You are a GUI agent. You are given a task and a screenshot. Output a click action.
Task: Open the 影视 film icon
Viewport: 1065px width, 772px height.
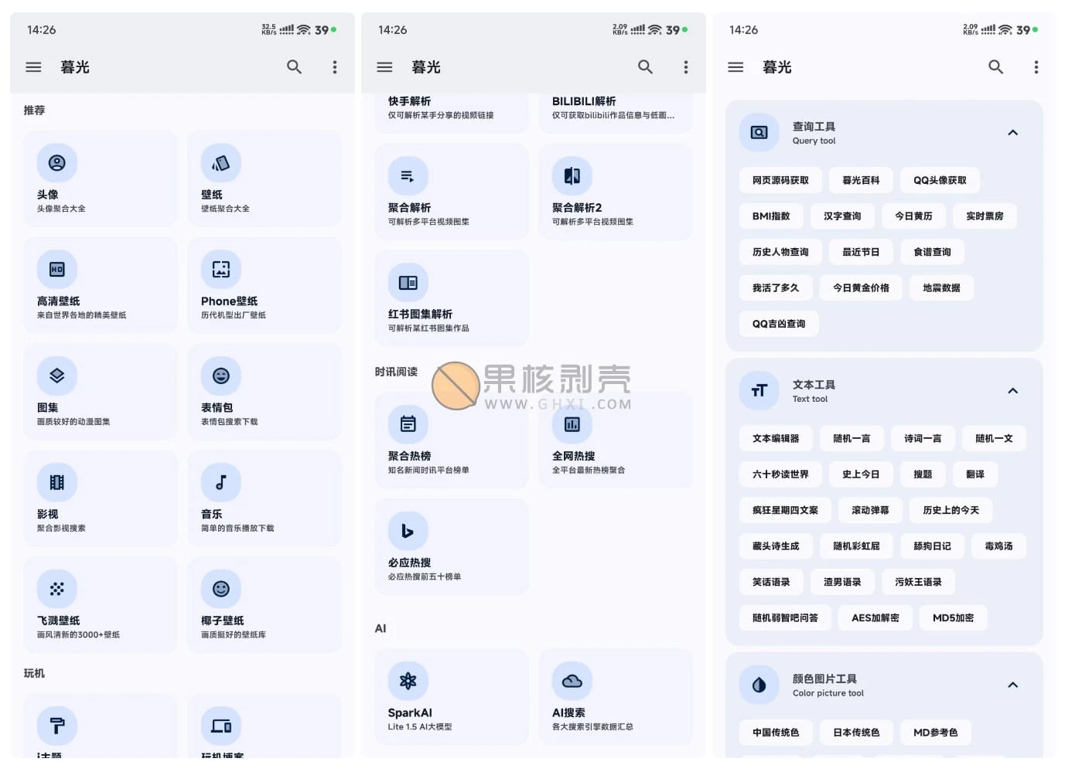click(x=57, y=483)
